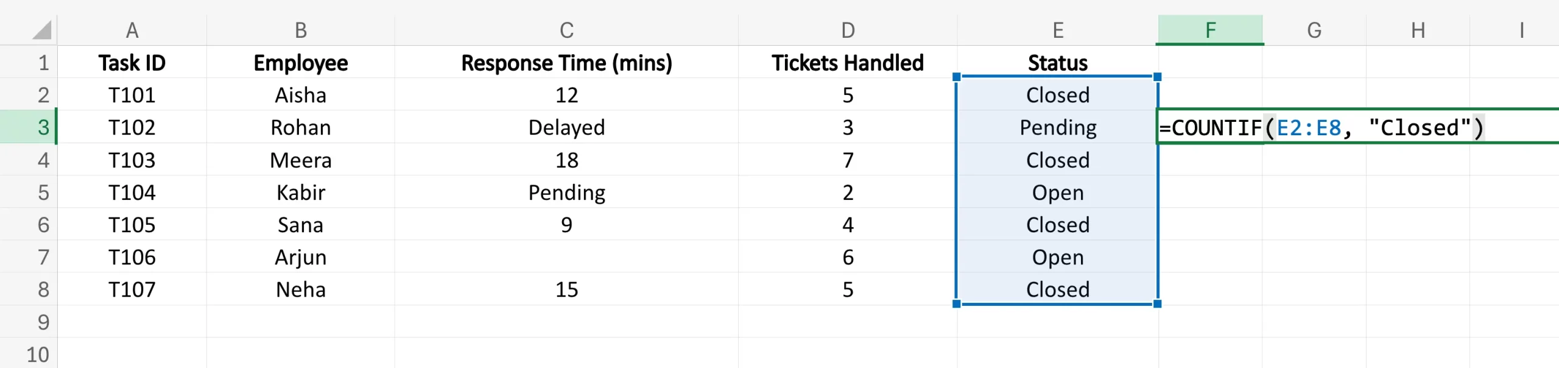Click the highlighted column F header

pos(1210,30)
